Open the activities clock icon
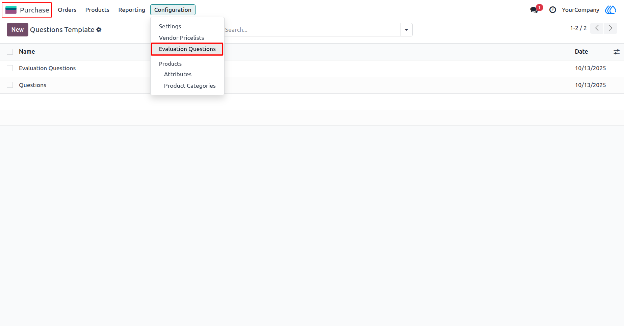This screenshot has width=624, height=326. coord(552,10)
